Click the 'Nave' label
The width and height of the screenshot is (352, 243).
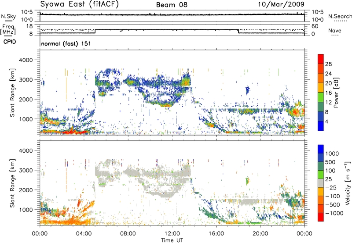[x=335, y=30]
